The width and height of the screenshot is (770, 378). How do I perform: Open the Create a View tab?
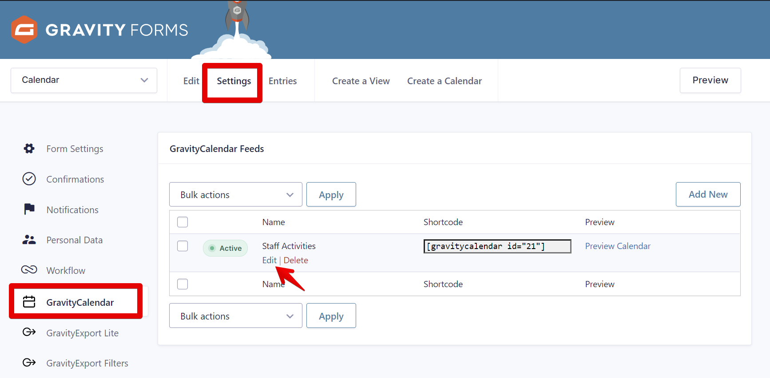361,81
